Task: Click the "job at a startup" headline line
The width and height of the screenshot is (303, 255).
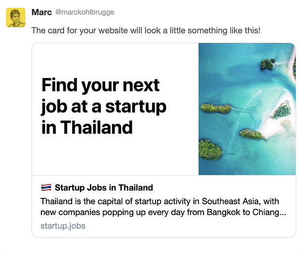Action: (104, 106)
